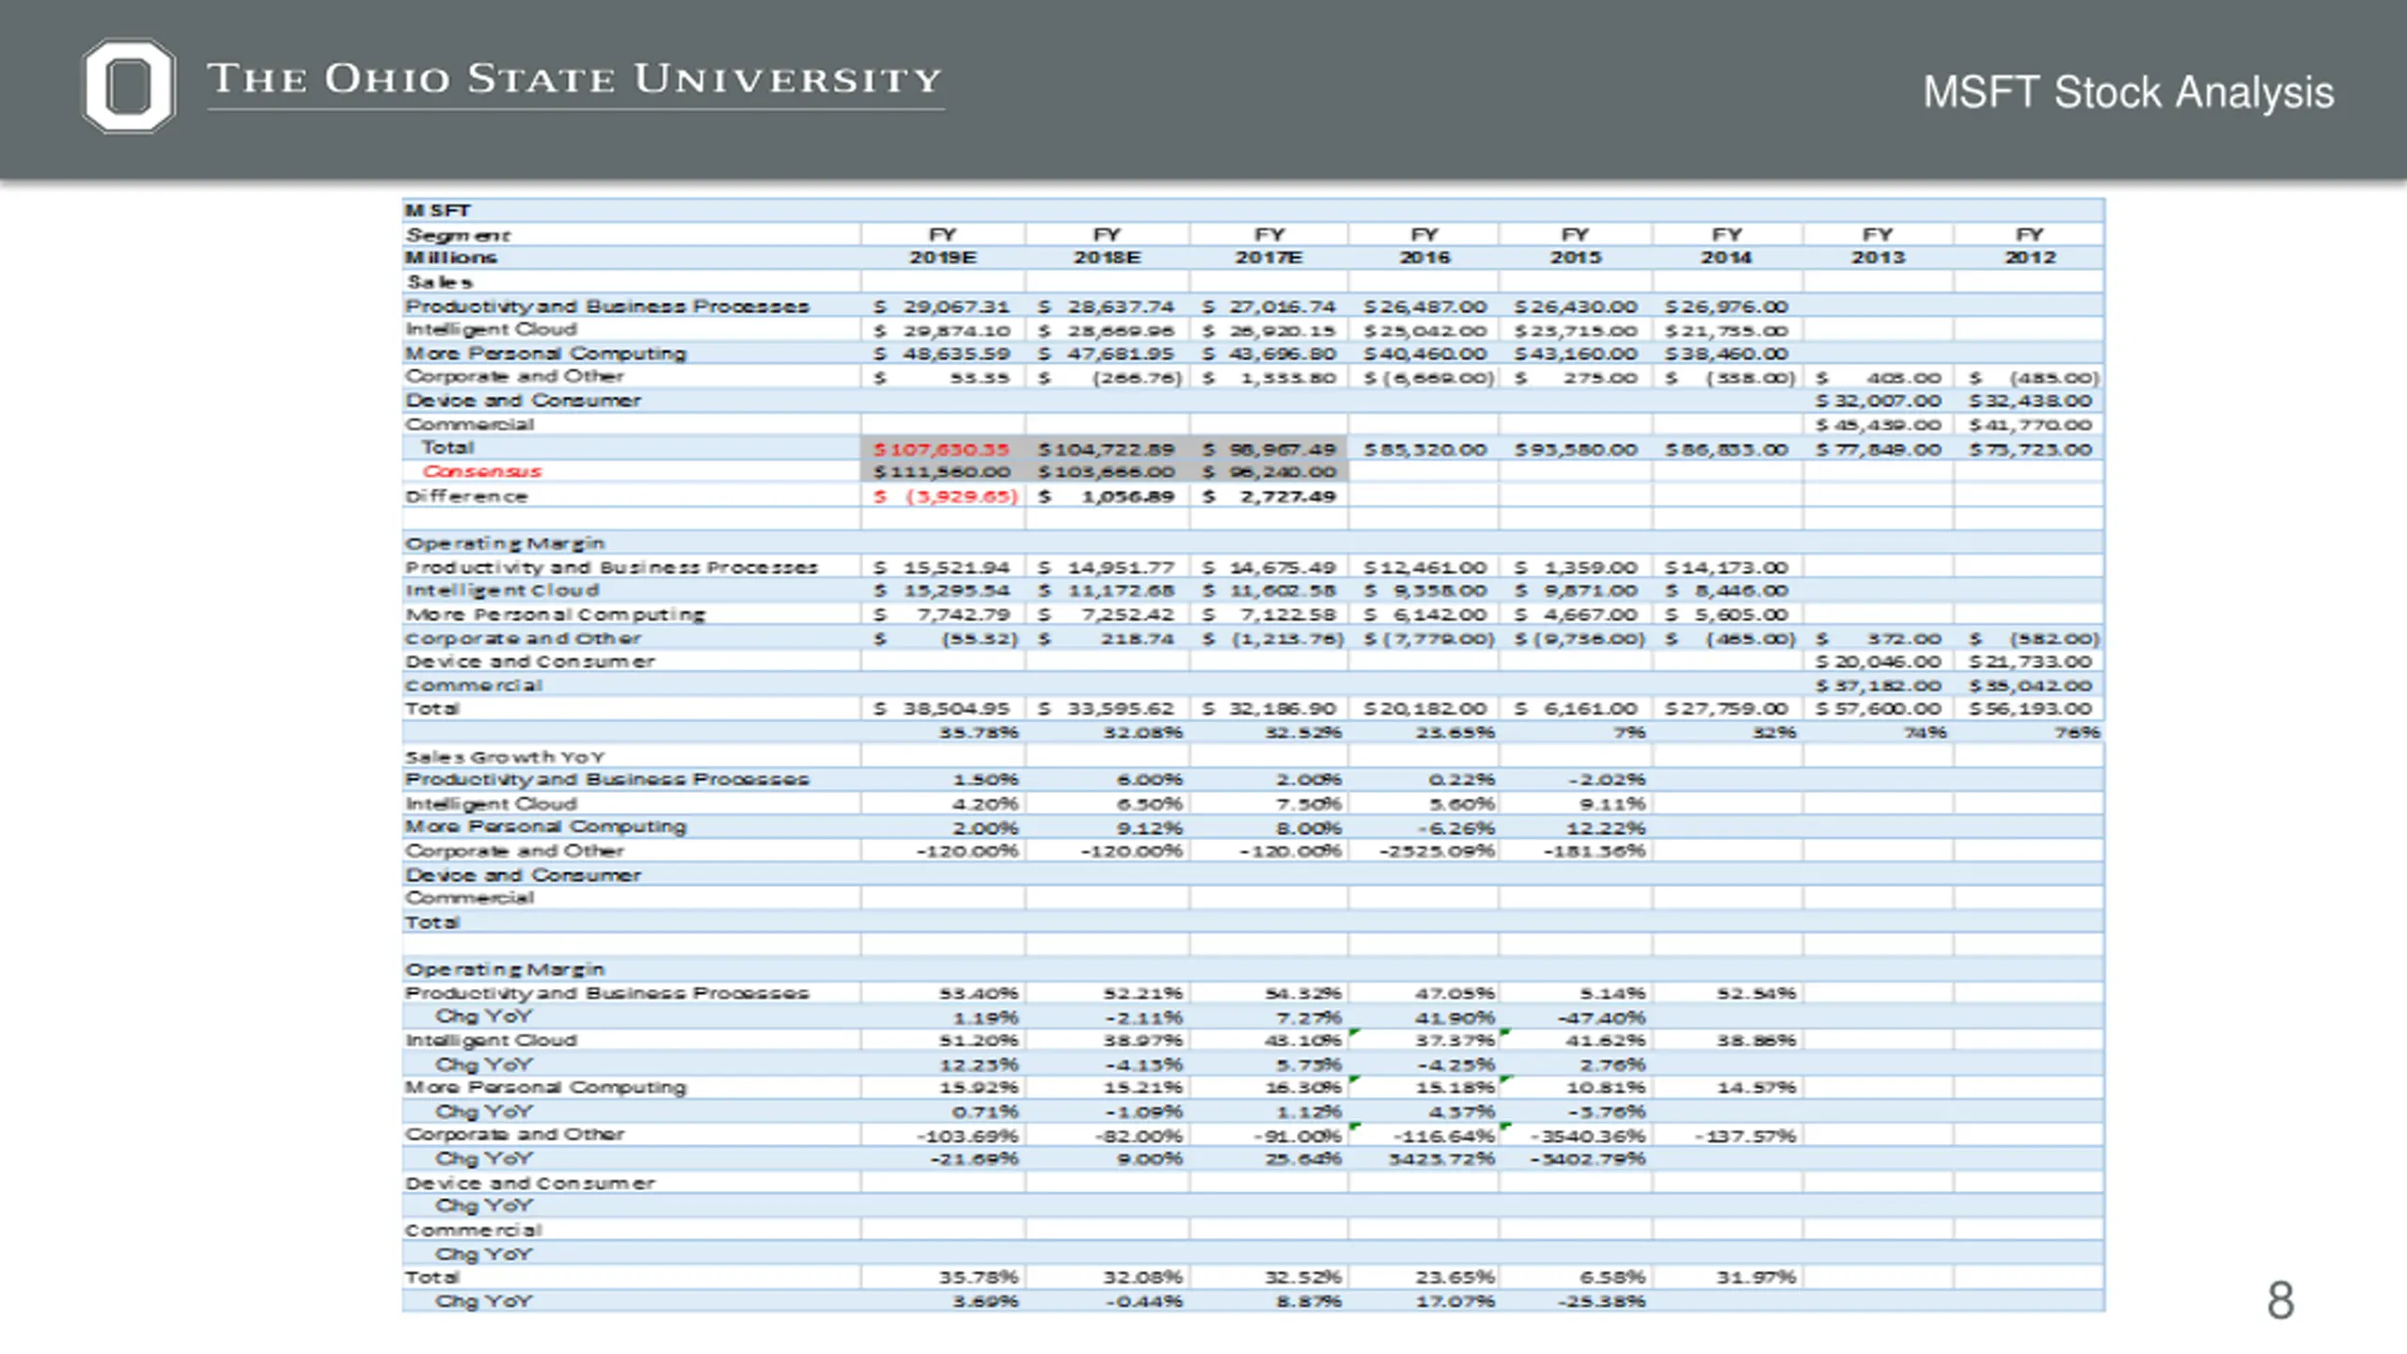Select the "53.40%" operating margin cell
This screenshot has height=1354, width=2407.
click(979, 994)
